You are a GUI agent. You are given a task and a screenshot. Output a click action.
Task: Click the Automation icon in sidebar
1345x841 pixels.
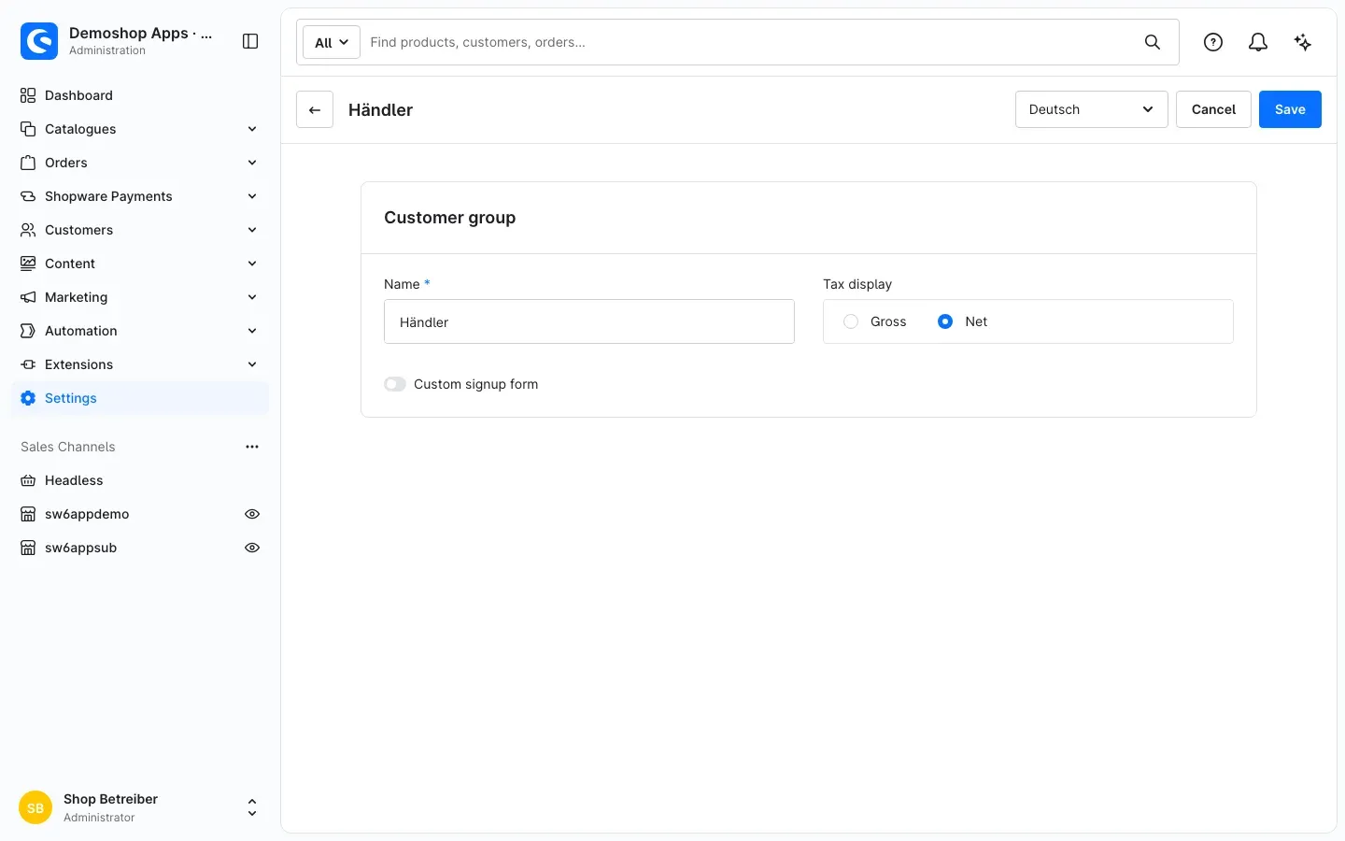click(28, 331)
